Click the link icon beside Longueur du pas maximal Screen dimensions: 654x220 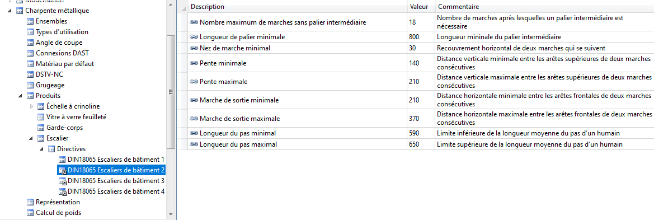click(x=194, y=144)
